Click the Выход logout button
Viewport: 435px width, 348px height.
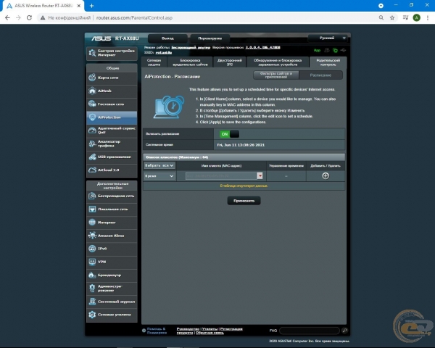[167, 38]
